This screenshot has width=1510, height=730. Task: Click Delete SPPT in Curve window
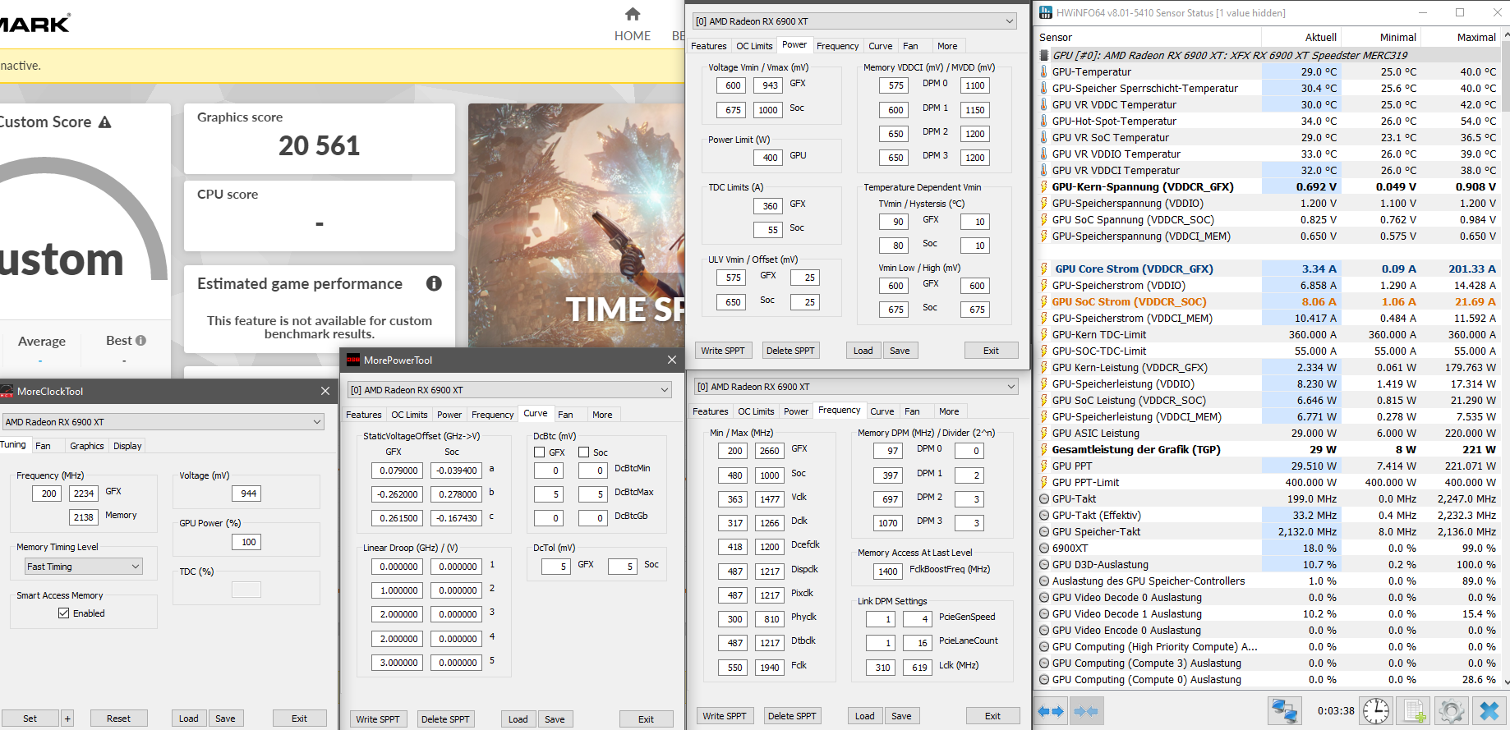[445, 719]
